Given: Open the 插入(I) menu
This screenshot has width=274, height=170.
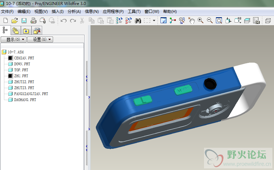Looking at the screenshot, I should point(57,12).
